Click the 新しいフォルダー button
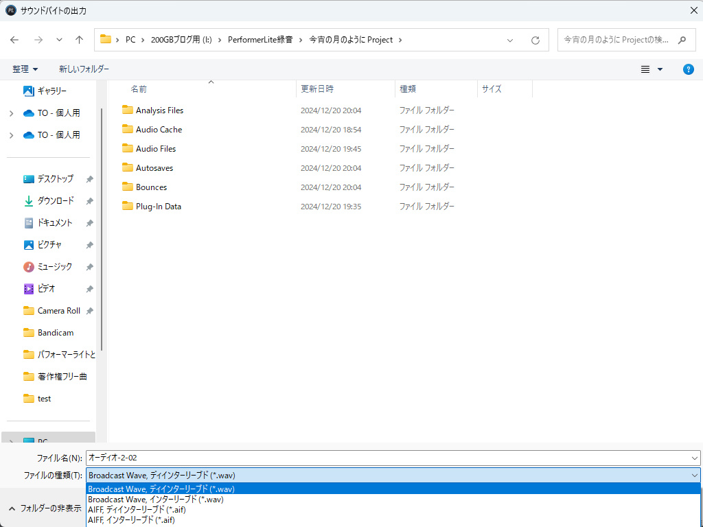Image resolution: width=703 pixels, height=527 pixels. click(x=84, y=69)
